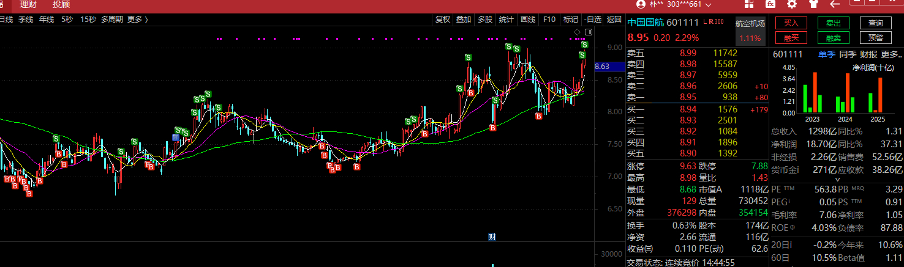Open 统计 statistics tool
The width and height of the screenshot is (904, 267).
[x=507, y=20]
